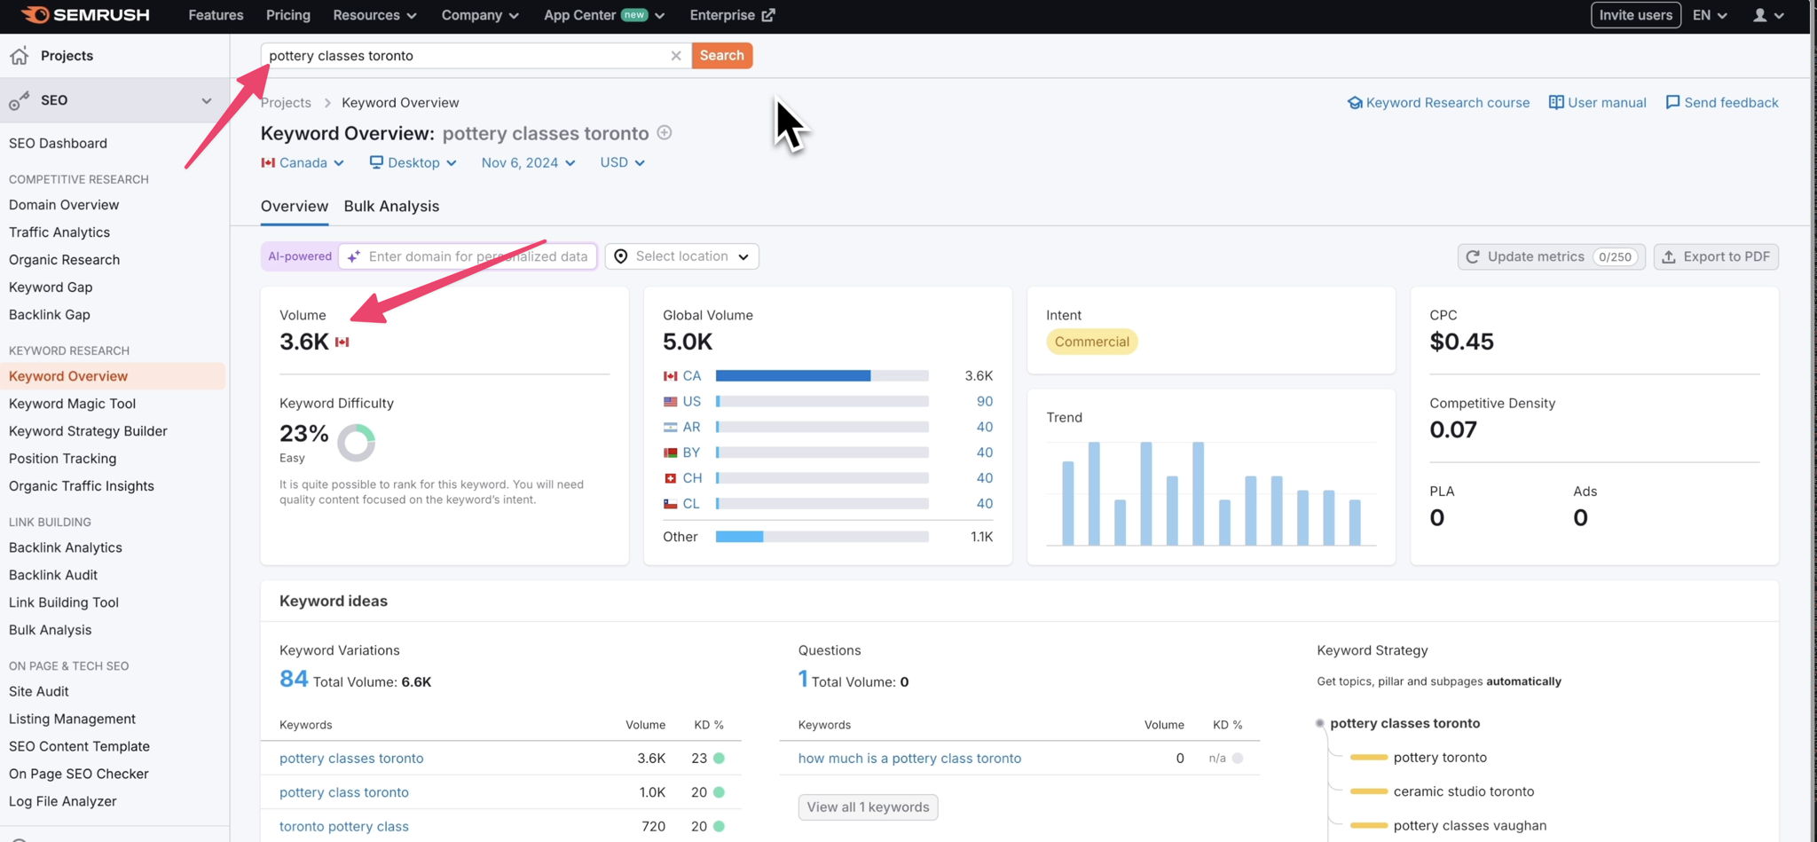Open the Nov 6, 2024 date dropdown
The height and width of the screenshot is (842, 1817).
pyautogui.click(x=529, y=163)
